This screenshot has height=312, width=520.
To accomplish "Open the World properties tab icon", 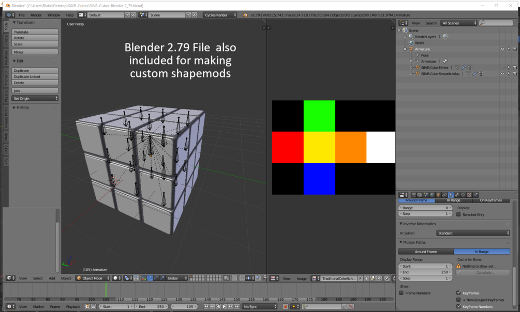I will pyautogui.click(x=432, y=195).
